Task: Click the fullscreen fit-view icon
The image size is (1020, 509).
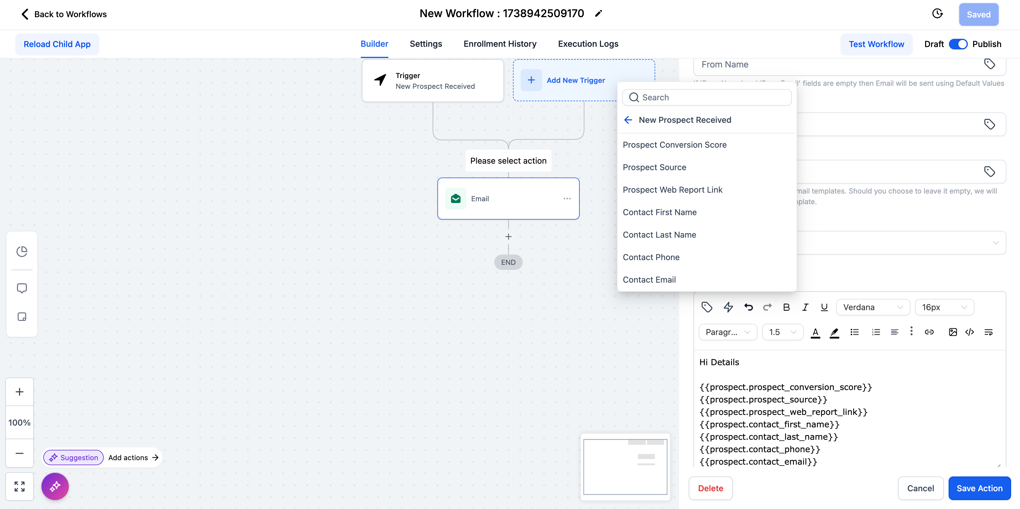Action: click(19, 487)
